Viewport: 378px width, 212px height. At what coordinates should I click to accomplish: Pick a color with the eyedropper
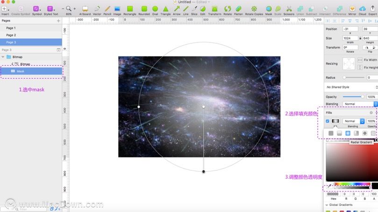click(x=329, y=186)
